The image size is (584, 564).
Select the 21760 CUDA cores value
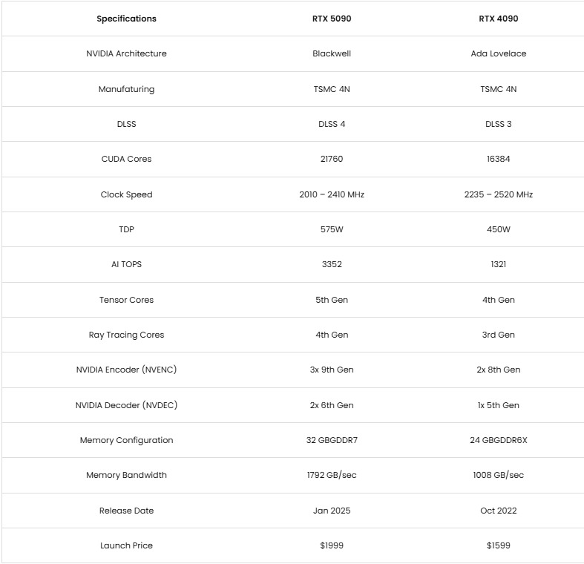tap(331, 159)
